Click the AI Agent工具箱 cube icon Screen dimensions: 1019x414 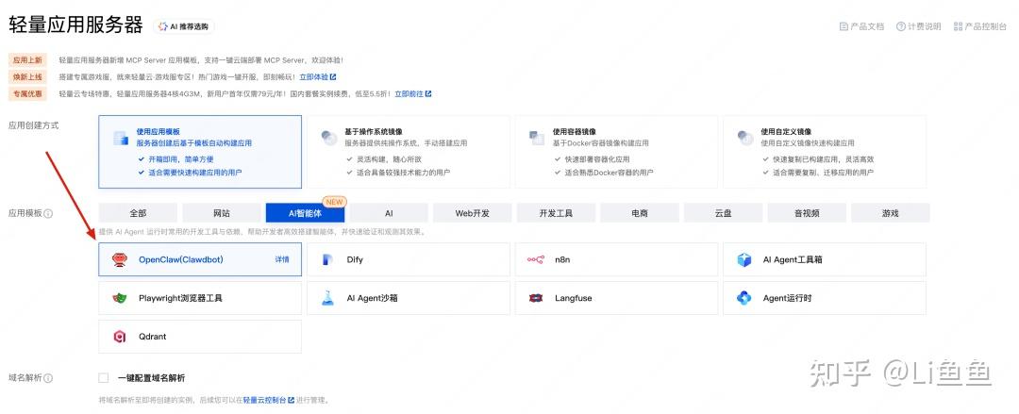click(744, 259)
